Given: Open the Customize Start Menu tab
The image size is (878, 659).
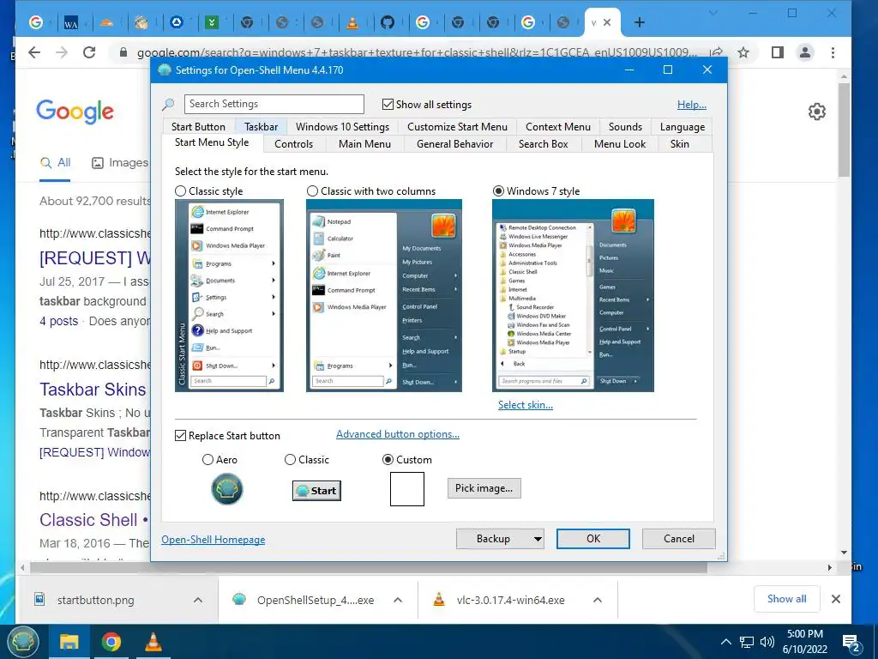Looking at the screenshot, I should [x=458, y=127].
